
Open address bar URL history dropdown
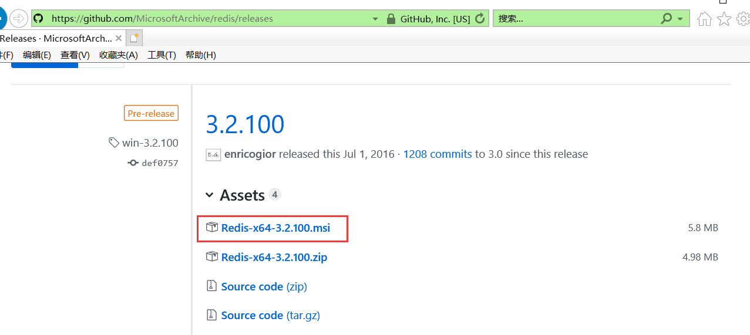[376, 19]
